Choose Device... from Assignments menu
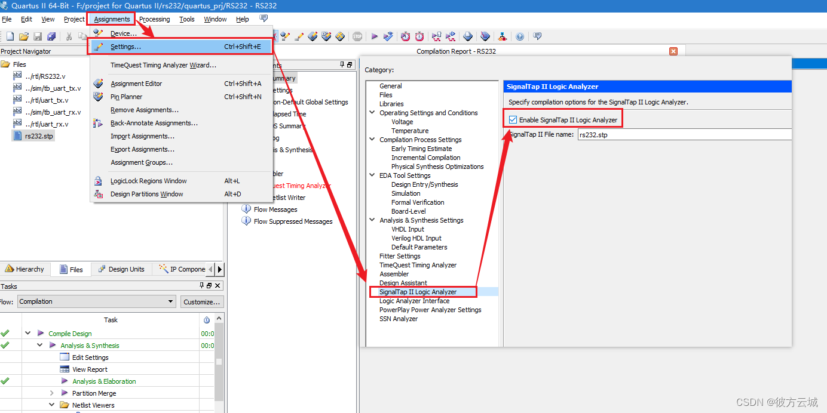This screenshot has height=413, width=827. (x=181, y=33)
